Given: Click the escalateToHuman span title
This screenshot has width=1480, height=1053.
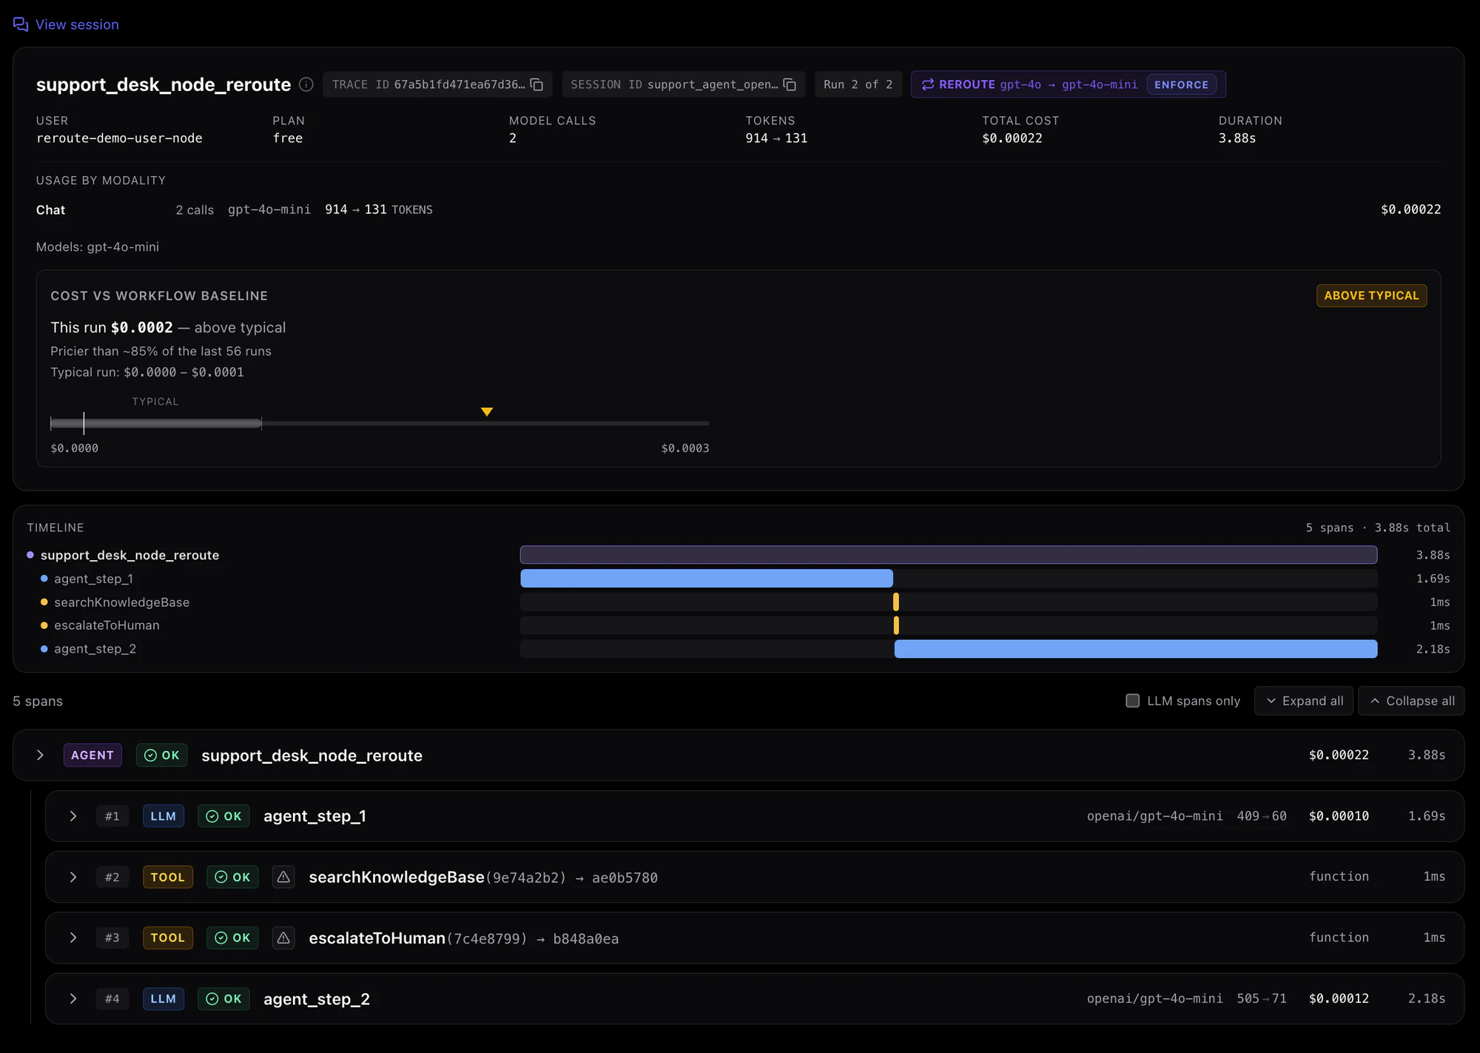Looking at the screenshot, I should (x=377, y=938).
